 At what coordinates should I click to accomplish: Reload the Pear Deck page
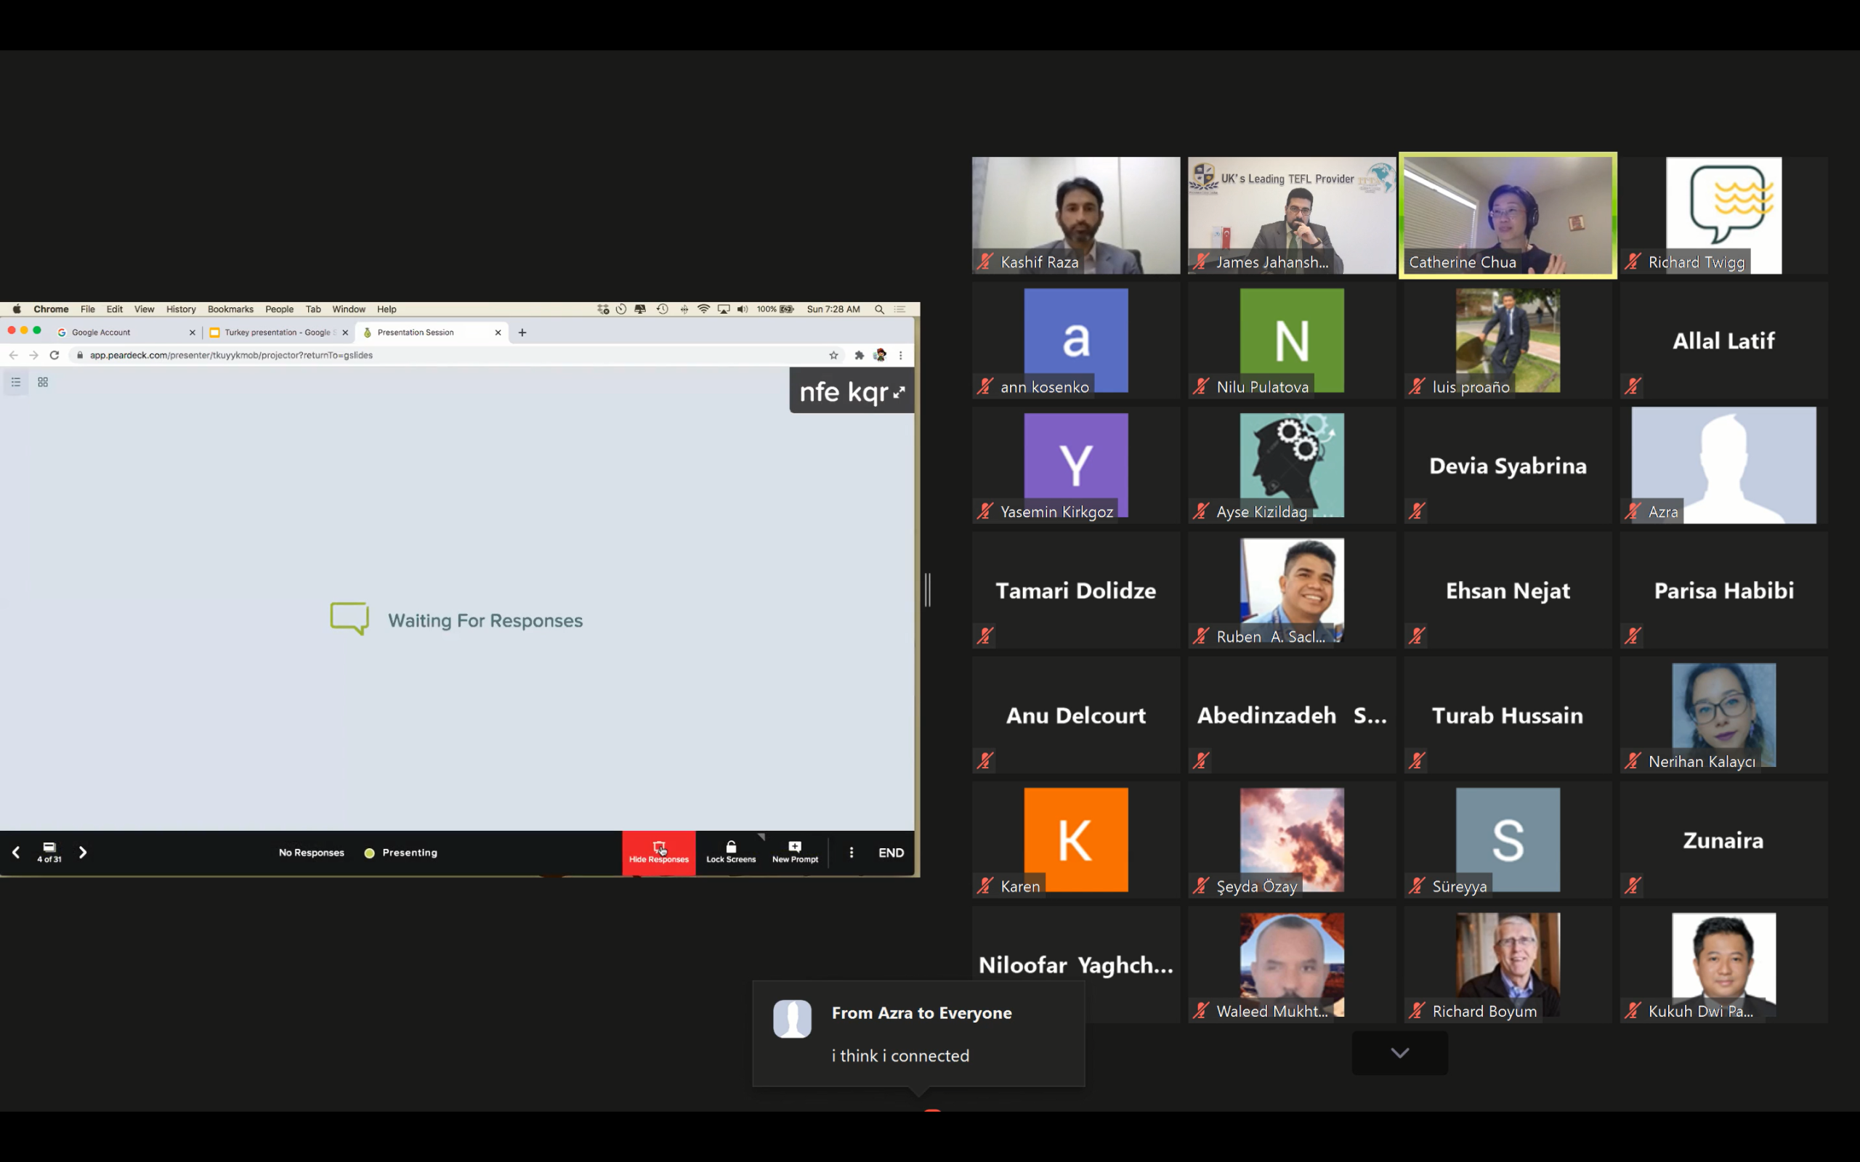(x=54, y=355)
